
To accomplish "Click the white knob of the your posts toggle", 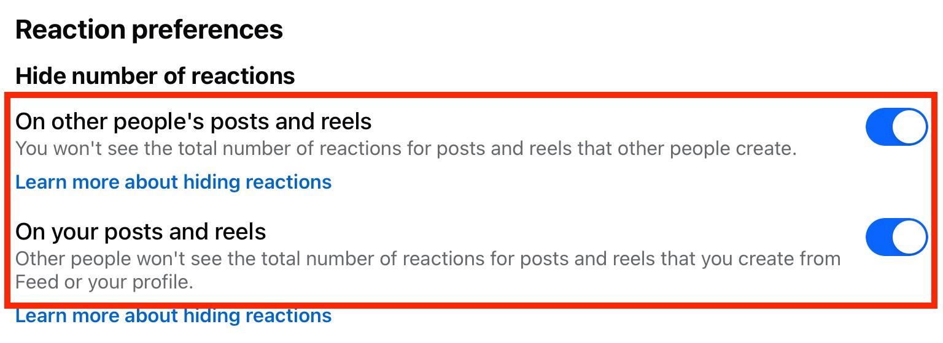I will click(x=909, y=237).
